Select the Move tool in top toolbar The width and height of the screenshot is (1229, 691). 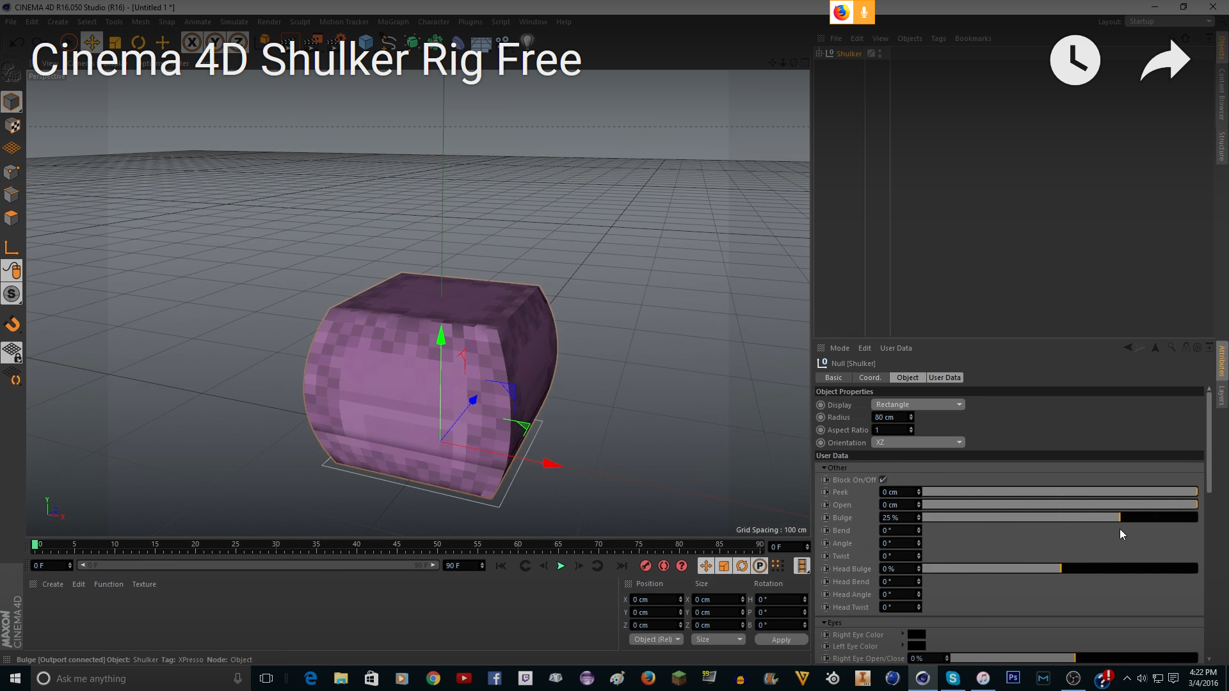(92, 43)
